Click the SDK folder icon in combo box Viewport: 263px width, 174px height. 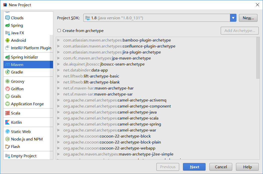click(x=88, y=18)
